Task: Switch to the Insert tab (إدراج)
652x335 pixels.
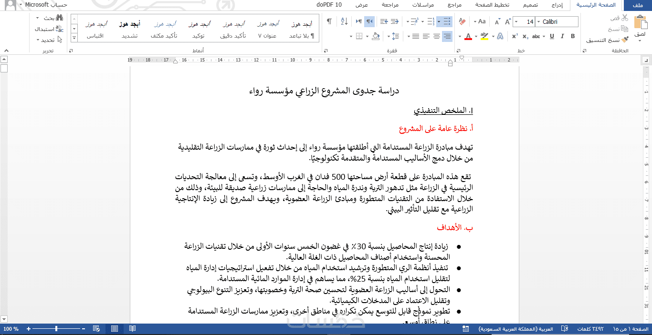Action: 557,5
